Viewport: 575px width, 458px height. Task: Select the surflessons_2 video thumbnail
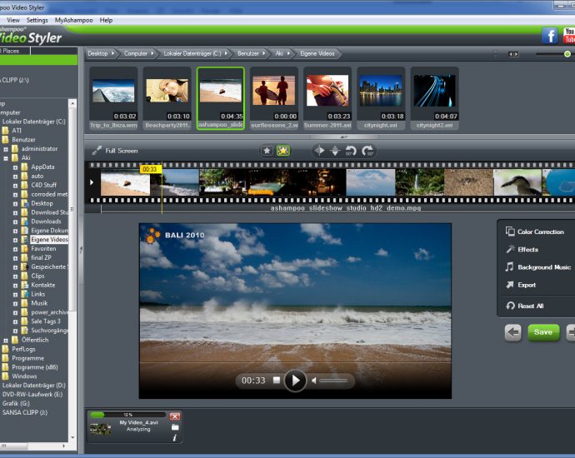click(274, 98)
